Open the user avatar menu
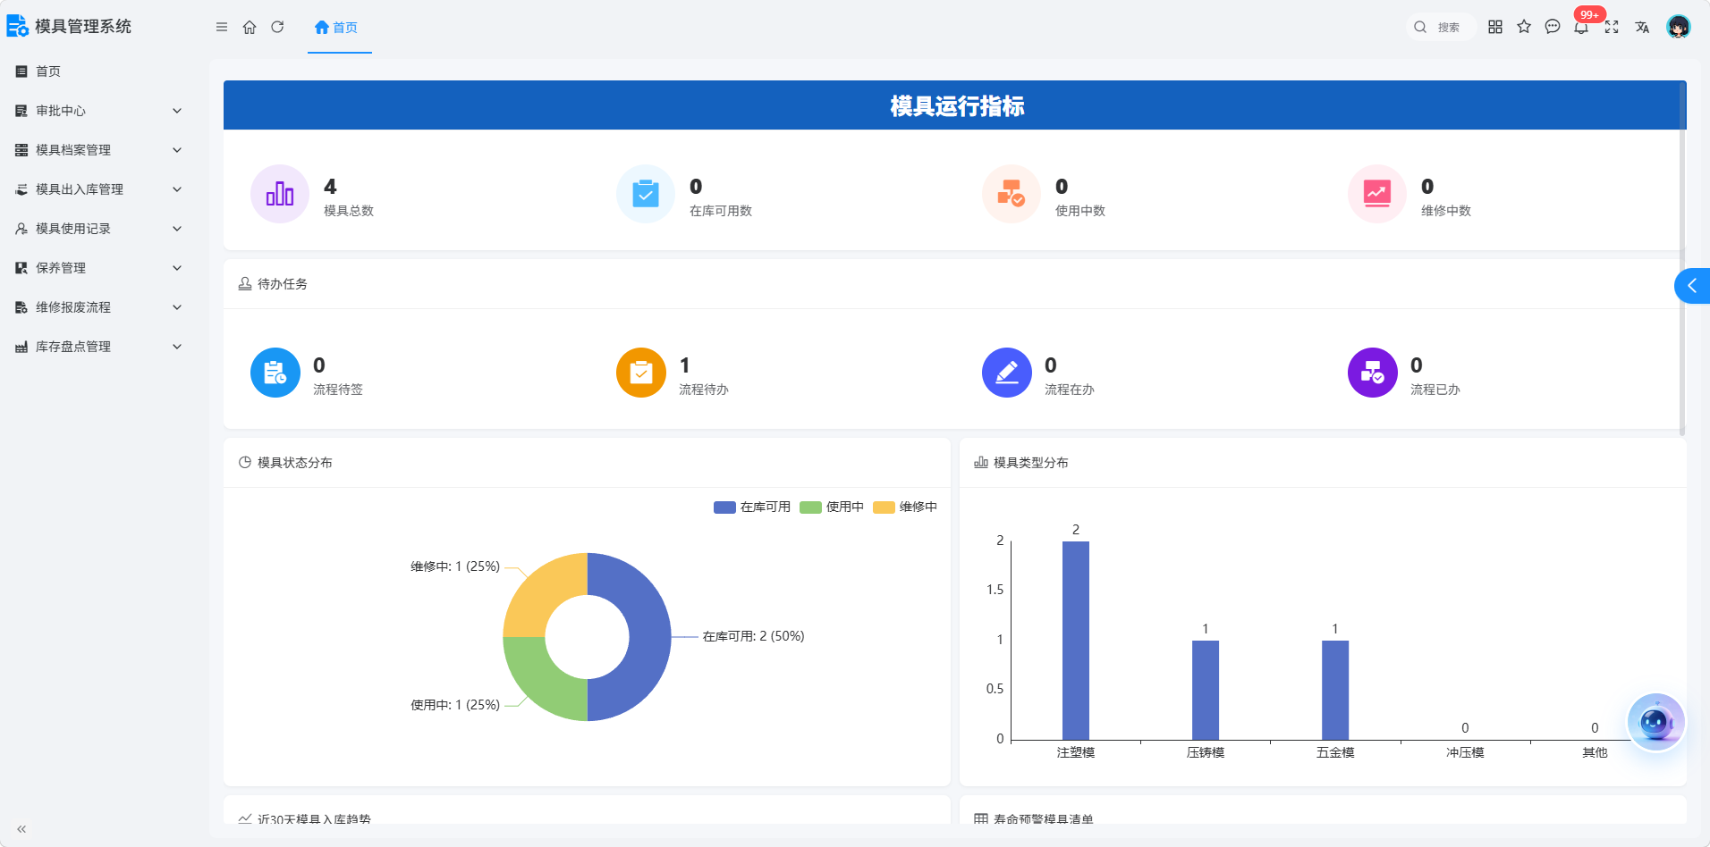Image resolution: width=1710 pixels, height=847 pixels. pos(1679,27)
